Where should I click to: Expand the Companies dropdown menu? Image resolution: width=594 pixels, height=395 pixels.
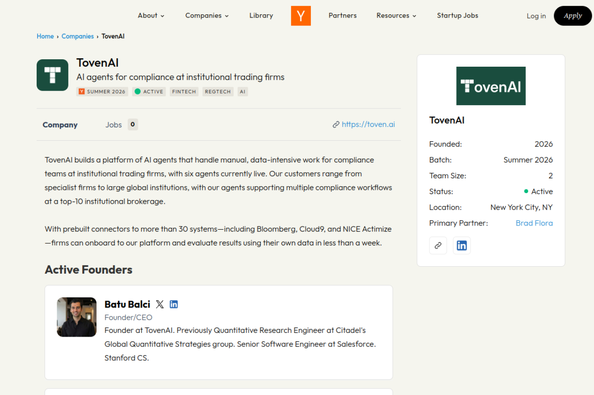pyautogui.click(x=207, y=16)
